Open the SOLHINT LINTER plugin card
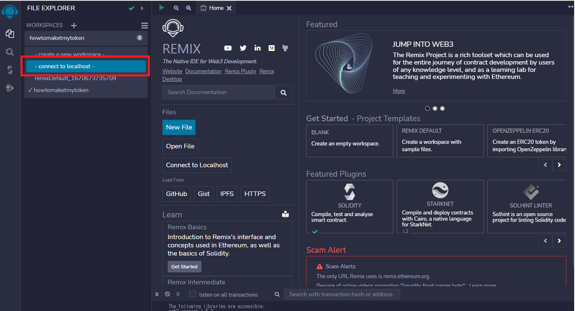575x311 pixels. (x=527, y=207)
